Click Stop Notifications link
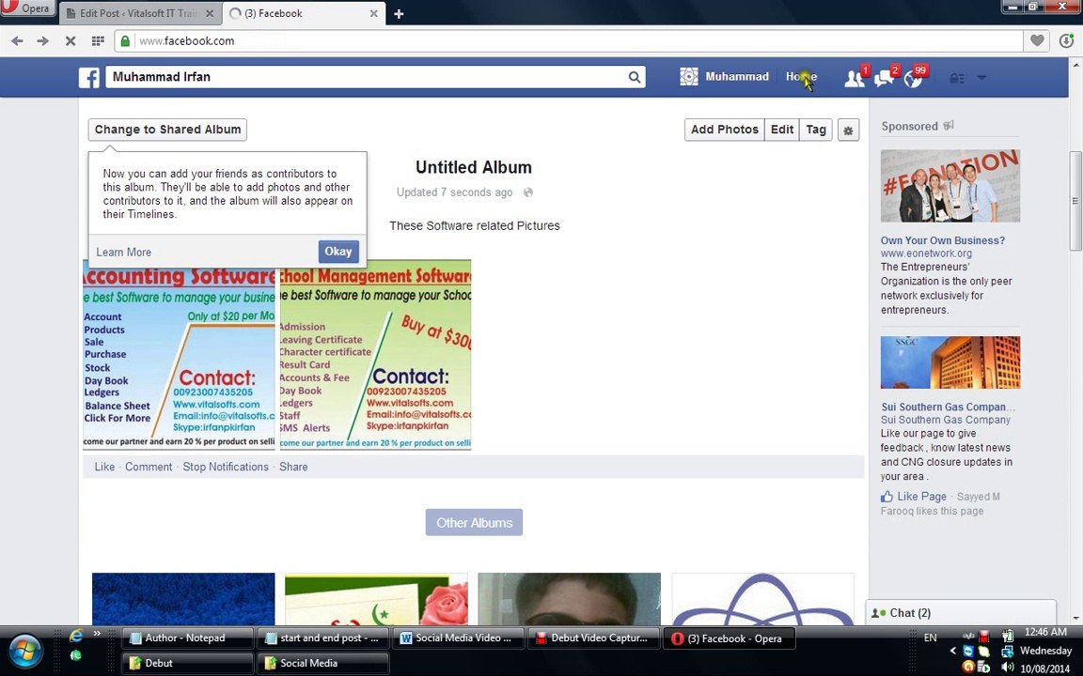This screenshot has width=1083, height=676. 226,467
